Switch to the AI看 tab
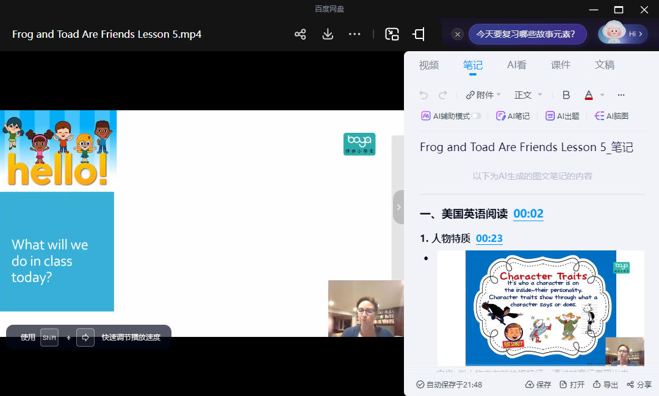659x396 pixels. [517, 65]
